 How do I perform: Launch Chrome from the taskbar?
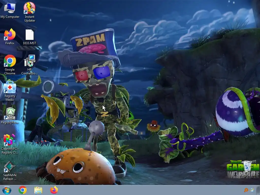[23, 190]
